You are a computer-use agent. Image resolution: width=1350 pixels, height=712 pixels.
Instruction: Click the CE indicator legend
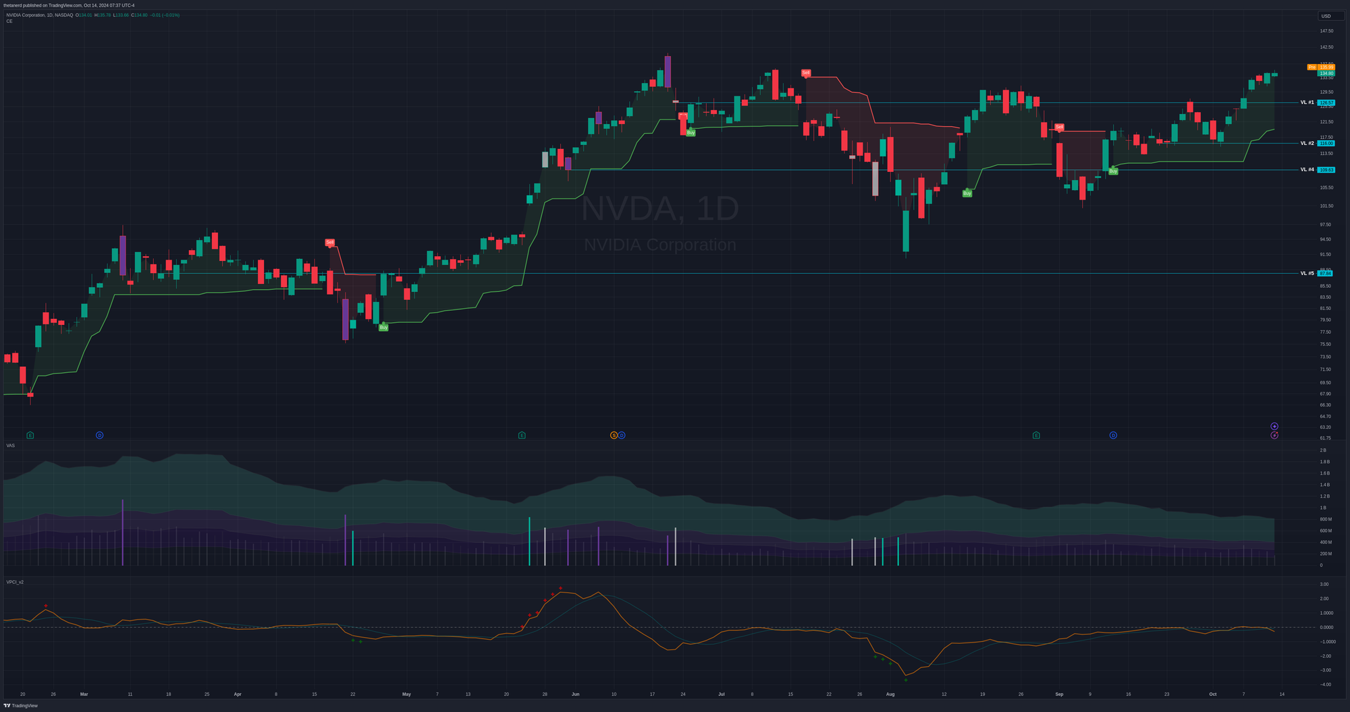(9, 22)
